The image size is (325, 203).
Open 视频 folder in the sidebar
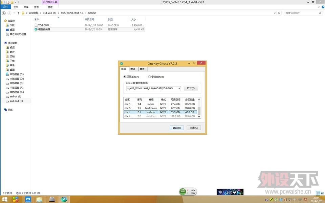(10, 47)
